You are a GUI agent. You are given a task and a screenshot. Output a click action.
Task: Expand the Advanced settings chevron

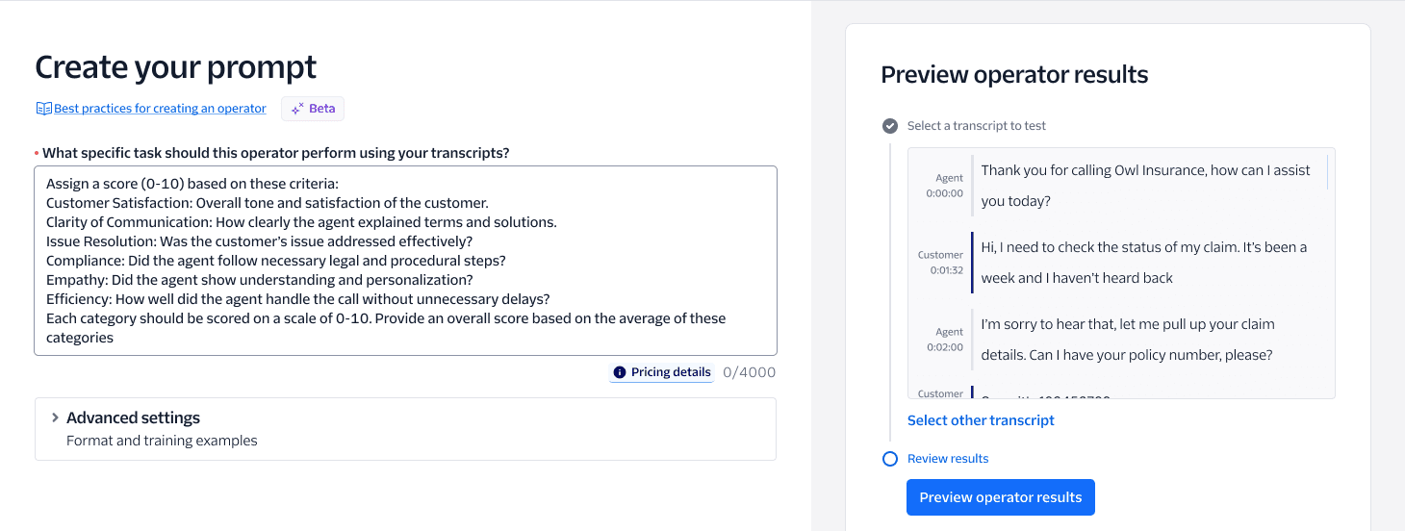55,417
